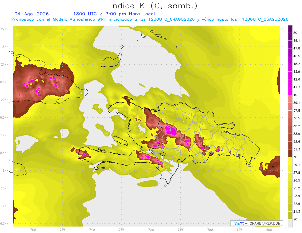
Task: Click the colorbar value '20'
Action: pos(296,219)
